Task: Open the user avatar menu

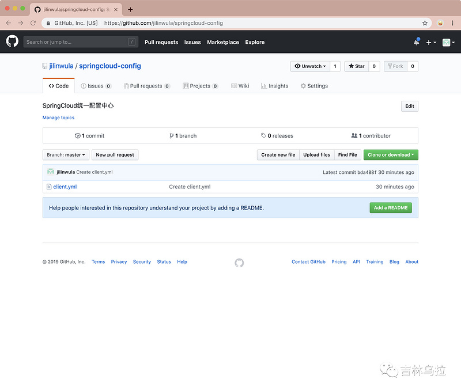Action: click(449, 43)
